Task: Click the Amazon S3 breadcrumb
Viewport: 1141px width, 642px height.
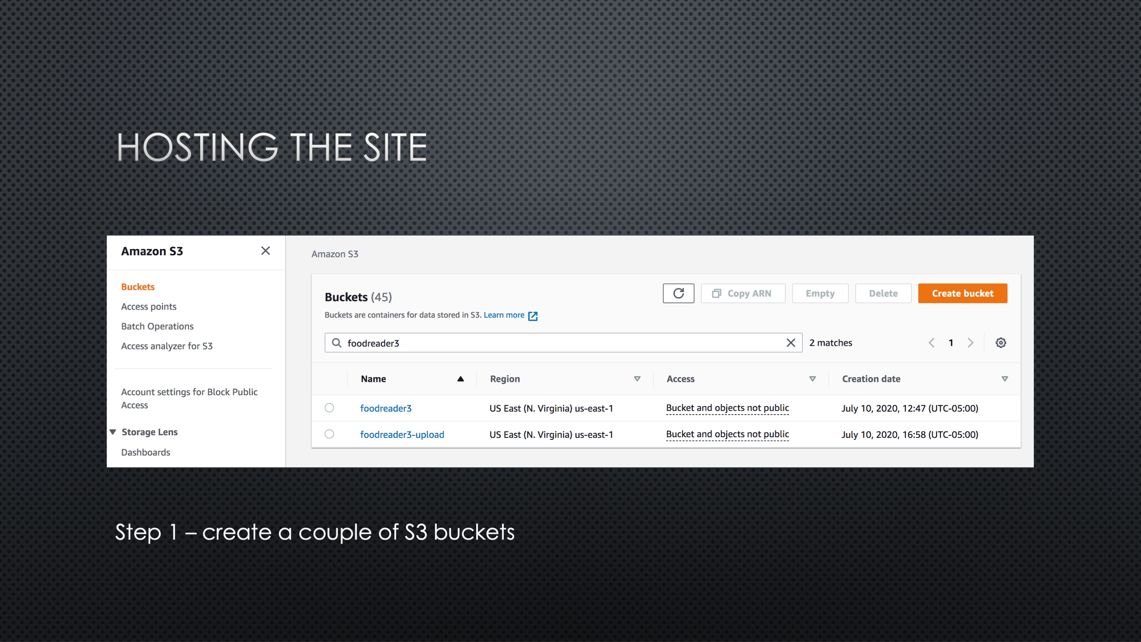Action: click(335, 254)
